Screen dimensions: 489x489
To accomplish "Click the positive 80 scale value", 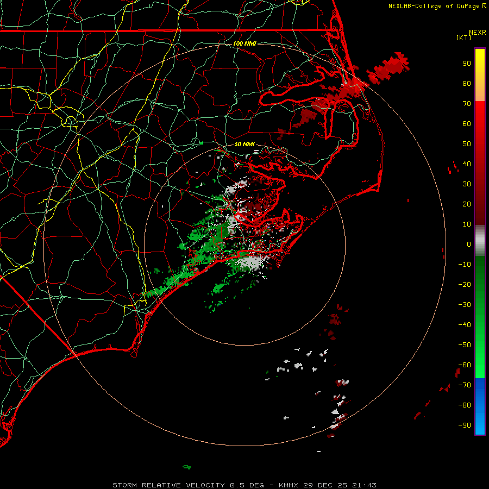I will click(x=467, y=83).
